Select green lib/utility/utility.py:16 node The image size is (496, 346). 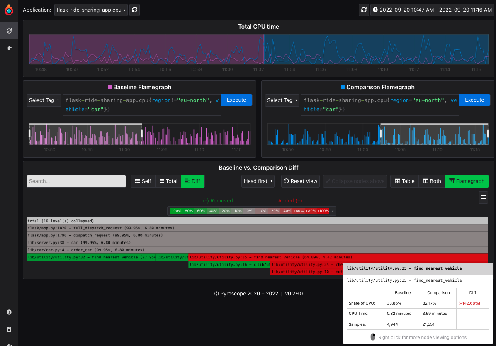(222, 264)
